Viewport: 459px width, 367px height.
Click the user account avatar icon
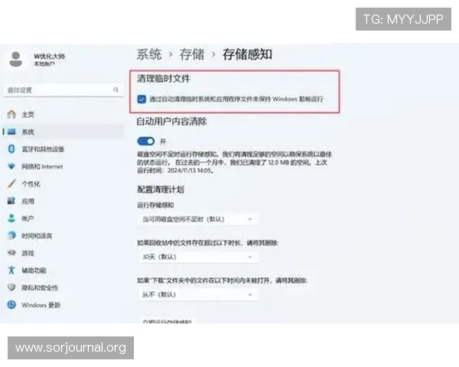16,59
